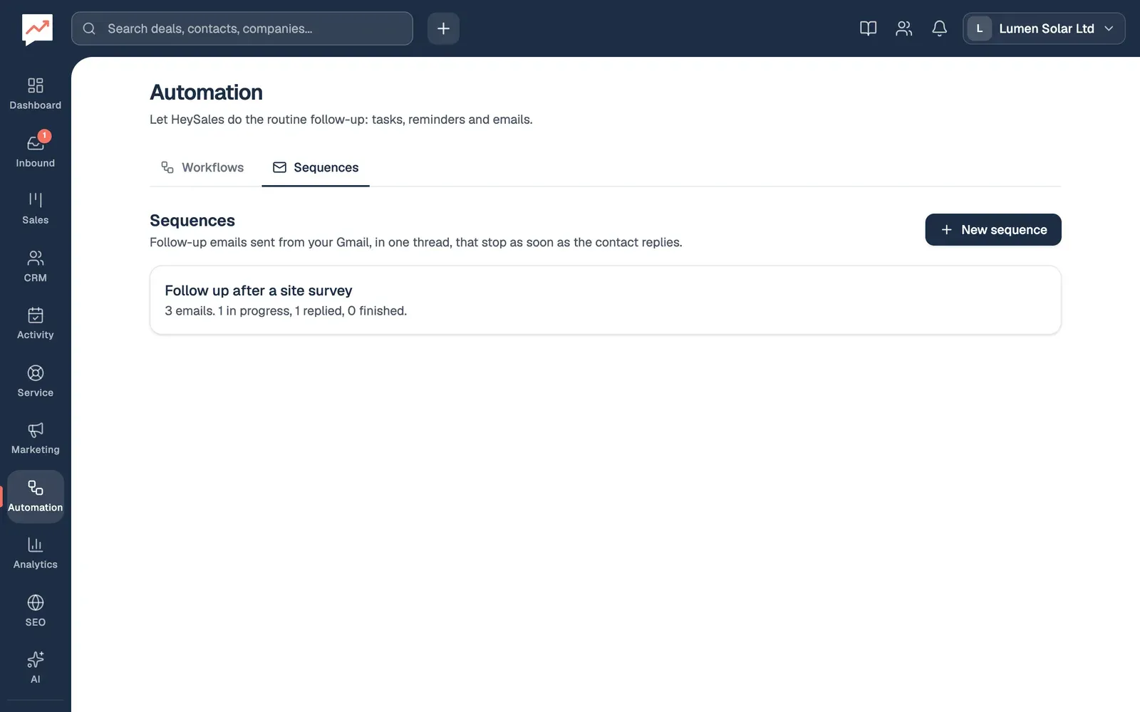Click the HeySales logo icon
This screenshot has height=712, width=1140.
[x=37, y=29]
